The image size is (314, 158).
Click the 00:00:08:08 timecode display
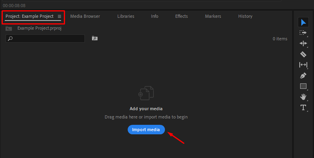click(x=14, y=6)
